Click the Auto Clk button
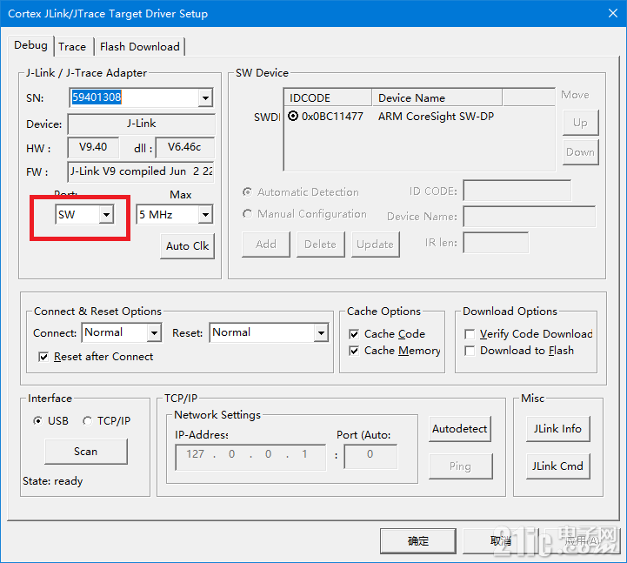 click(x=187, y=246)
